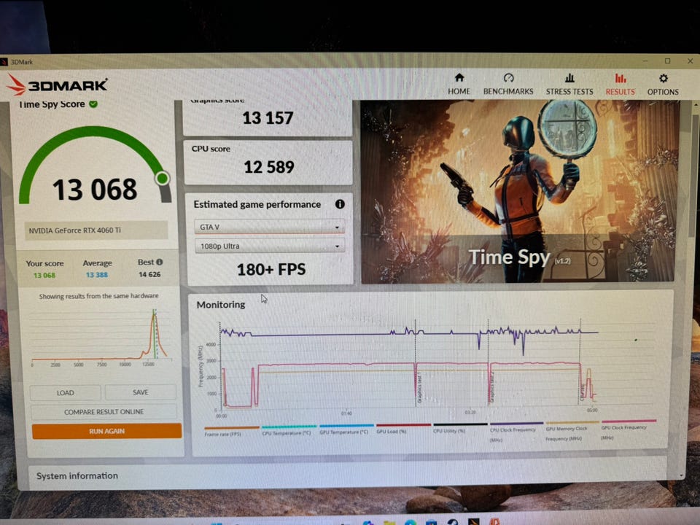Viewport: 700px width, 525px height.
Task: Open the OPTIONS gear menu
Action: tap(663, 85)
